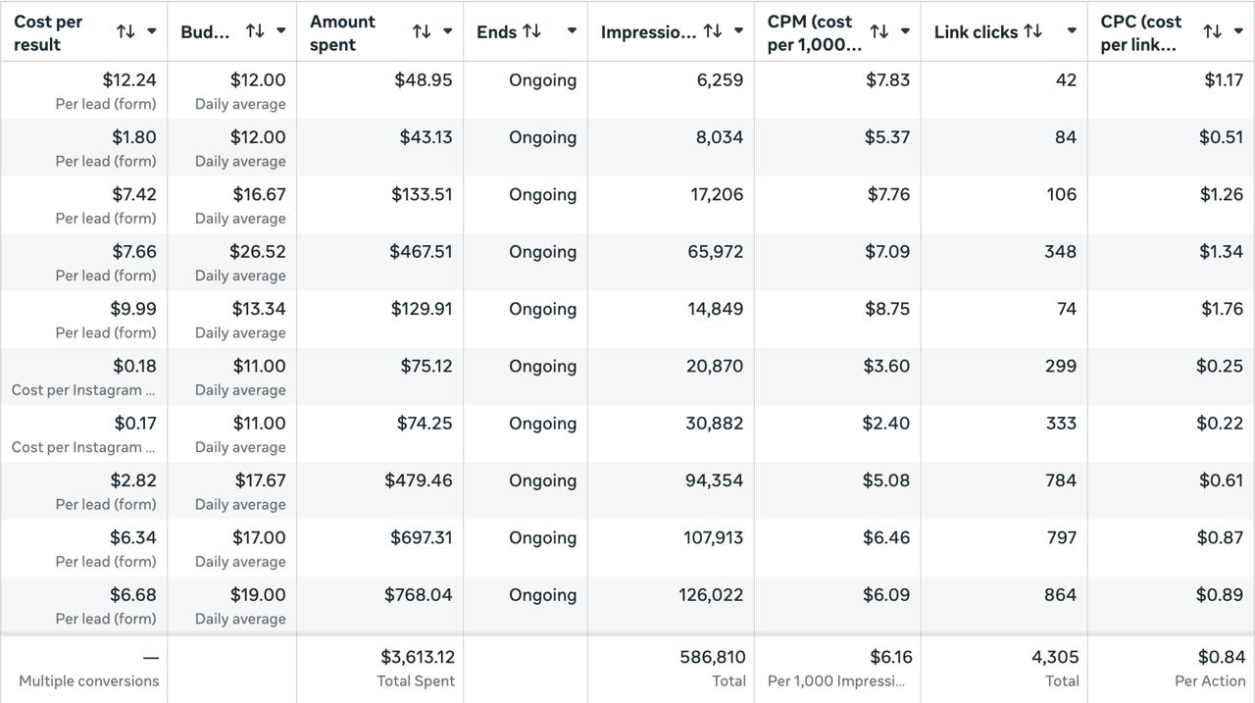Open the Ends column dropdown caret

pos(572,31)
